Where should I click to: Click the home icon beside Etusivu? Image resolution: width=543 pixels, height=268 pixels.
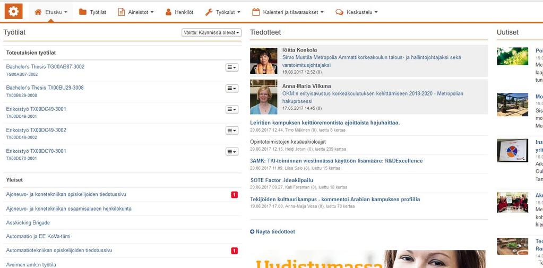[38, 12]
